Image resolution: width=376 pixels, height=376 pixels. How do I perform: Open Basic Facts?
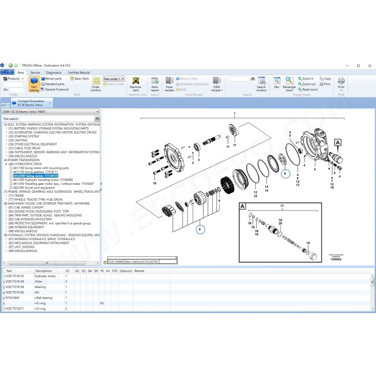pos(79,78)
